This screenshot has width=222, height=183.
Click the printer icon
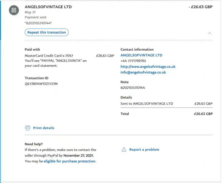coord(27,128)
